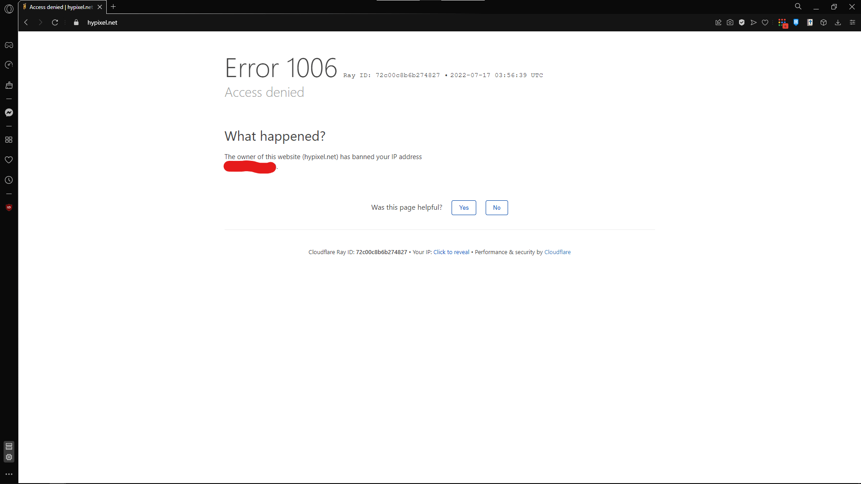Open the history panel from the sidebar
The image size is (861, 484).
(9, 180)
